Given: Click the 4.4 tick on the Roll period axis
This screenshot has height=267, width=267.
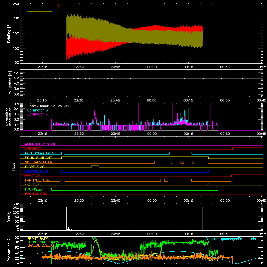Looking at the screenshot, I should pos(16,72).
